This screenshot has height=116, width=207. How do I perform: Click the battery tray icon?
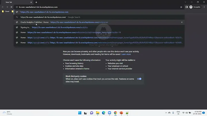tap(190, 113)
